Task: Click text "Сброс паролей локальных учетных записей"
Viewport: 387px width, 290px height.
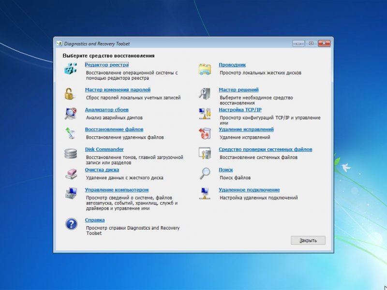Action: [134, 98]
